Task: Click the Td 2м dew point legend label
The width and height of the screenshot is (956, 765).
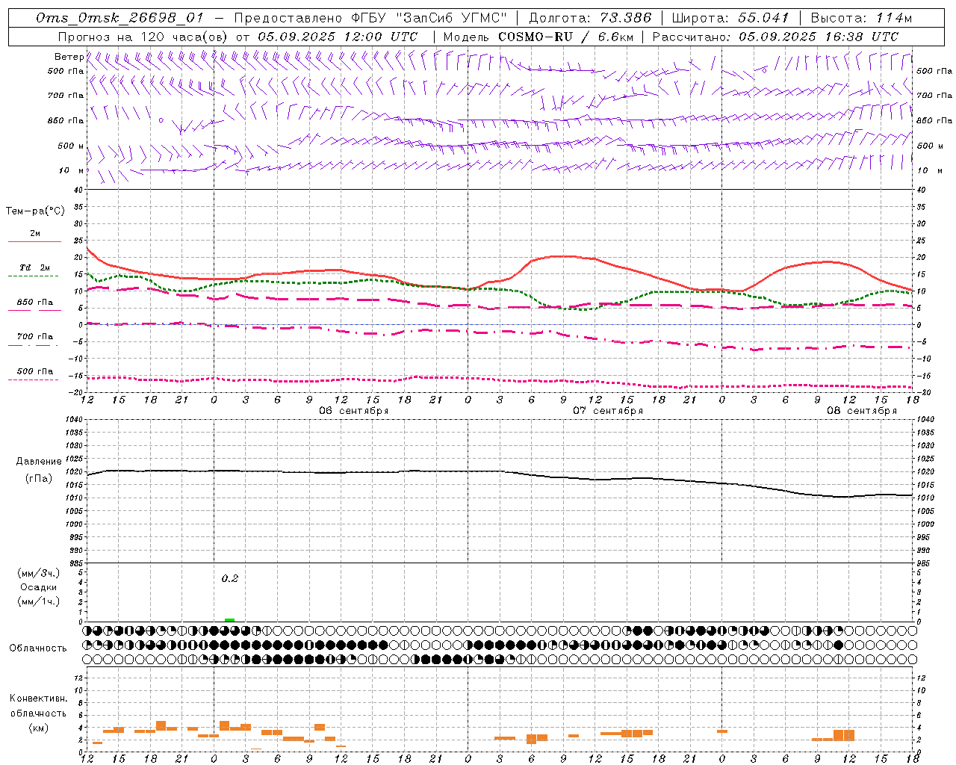Action: click(34, 267)
